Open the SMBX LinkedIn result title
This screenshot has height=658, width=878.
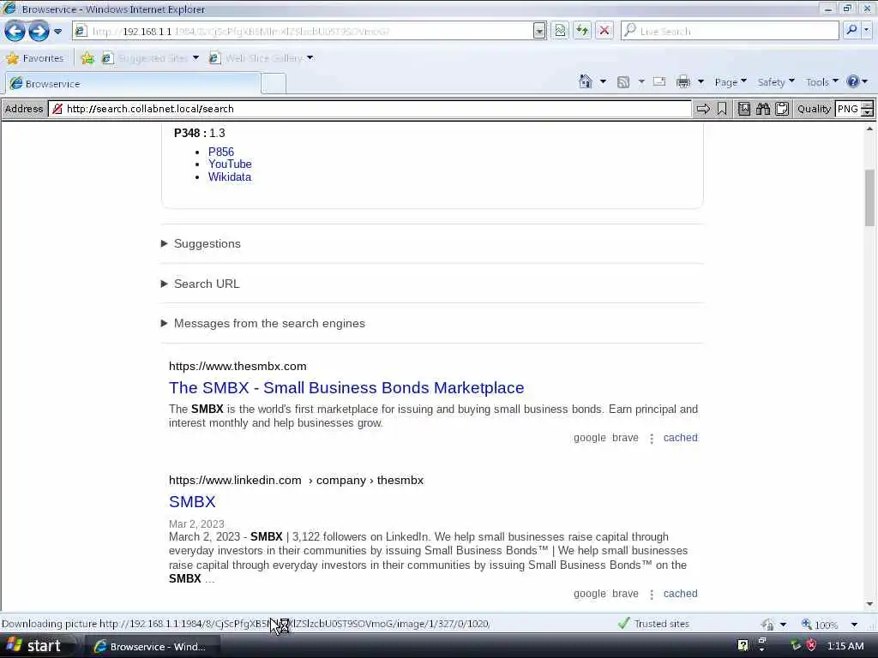pos(192,502)
